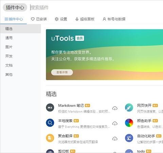The width and height of the screenshot is (163, 153).
Task: Open the 帐号与数据 tab
Action: (x=114, y=19)
